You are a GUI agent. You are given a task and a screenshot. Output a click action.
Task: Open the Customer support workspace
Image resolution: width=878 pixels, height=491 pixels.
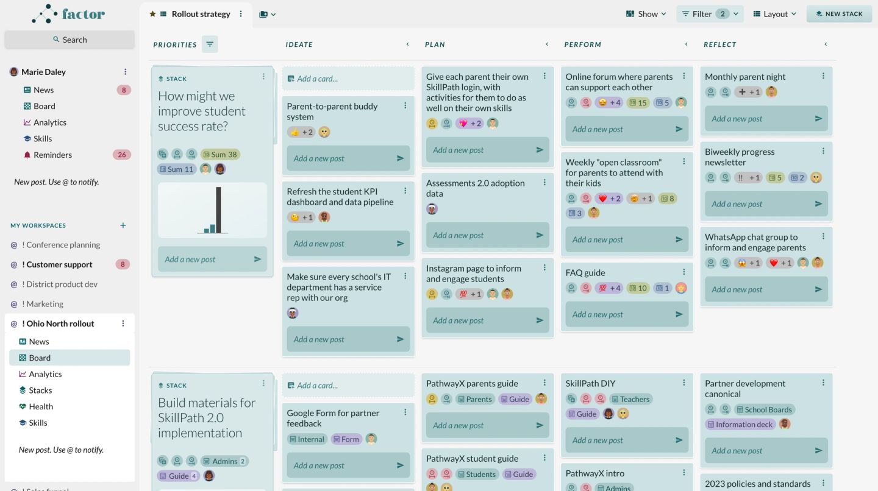coord(57,264)
